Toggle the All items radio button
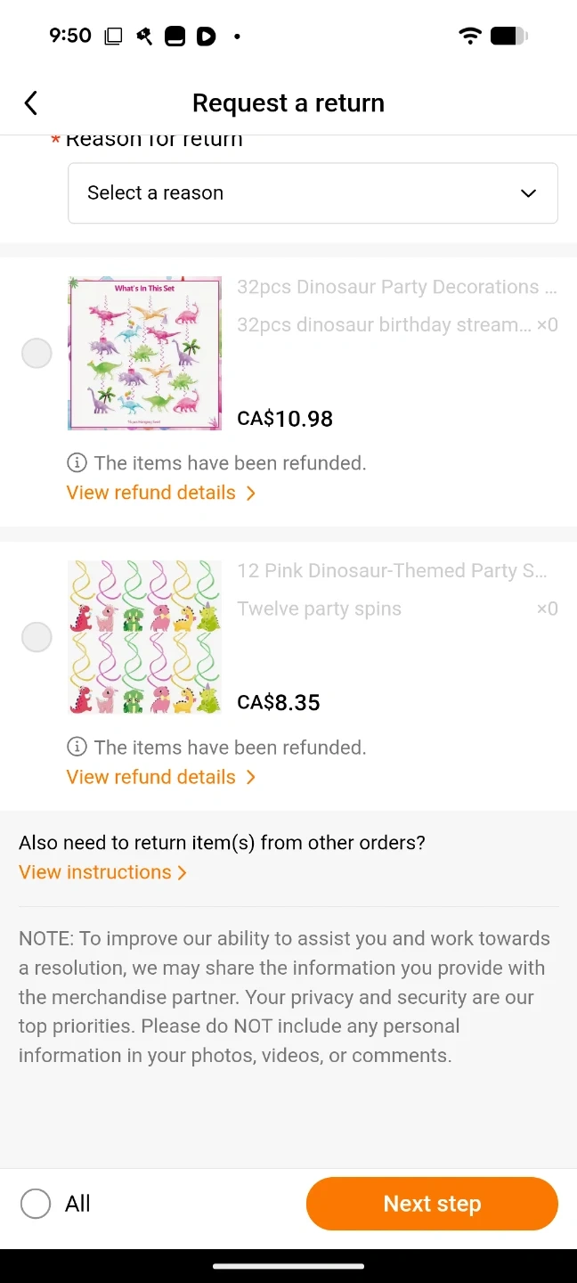 click(x=36, y=1205)
